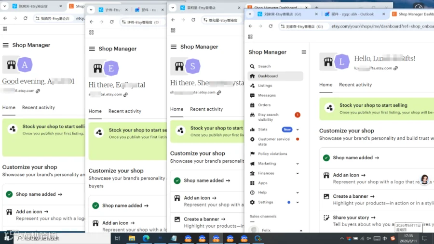Open Recent activity tab in the A shop window
The height and width of the screenshot is (244, 434).
pyautogui.click(x=39, y=107)
